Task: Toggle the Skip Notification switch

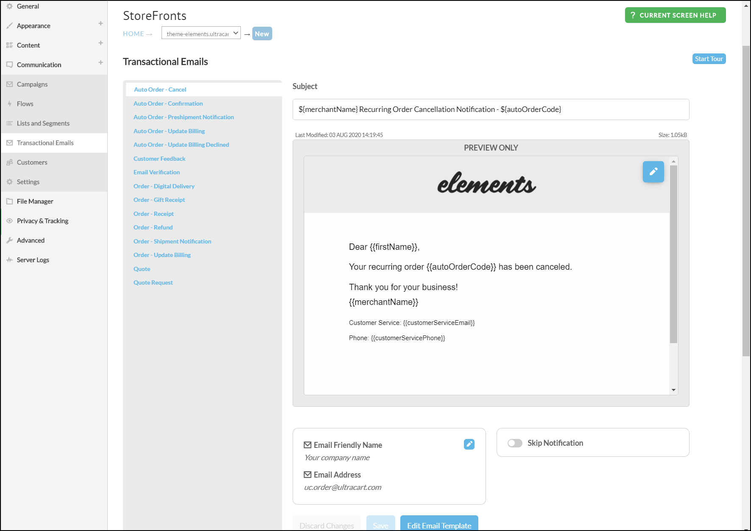Action: [515, 443]
